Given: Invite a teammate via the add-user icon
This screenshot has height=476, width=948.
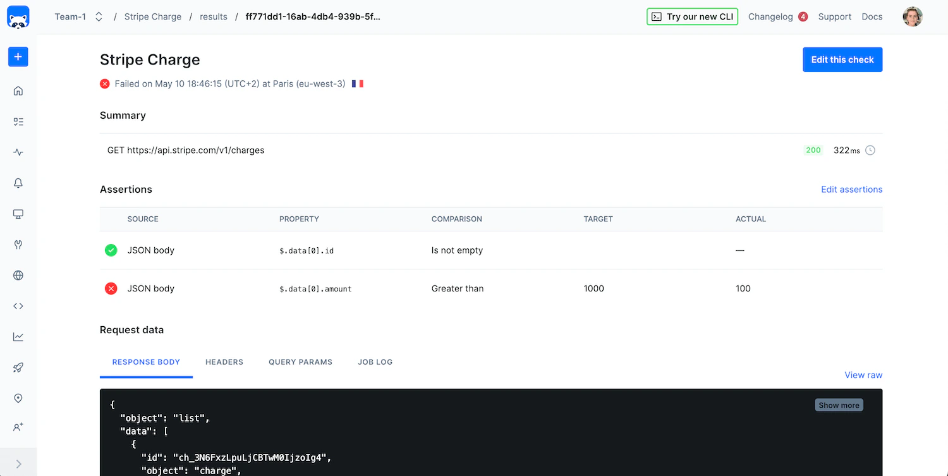Looking at the screenshot, I should point(18,427).
